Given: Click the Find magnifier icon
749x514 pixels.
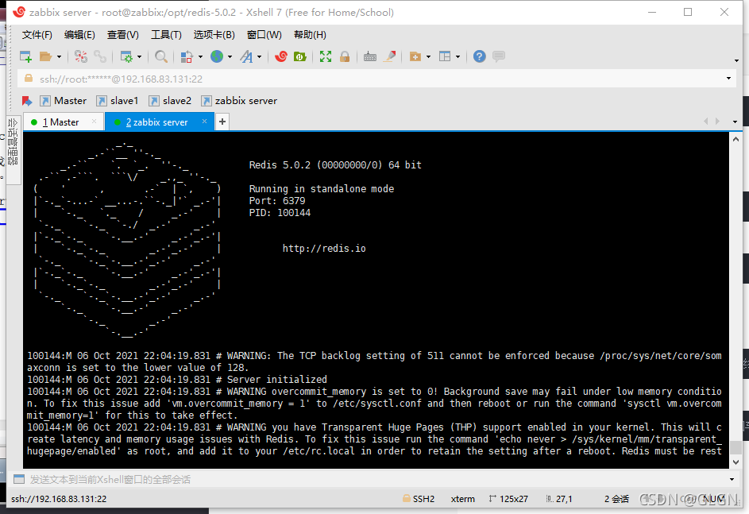Looking at the screenshot, I should 161,57.
